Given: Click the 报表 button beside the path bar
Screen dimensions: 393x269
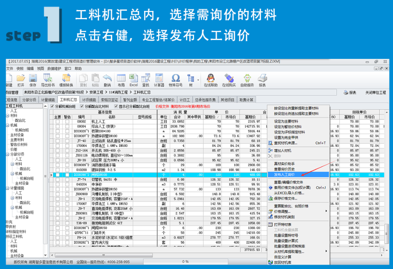Looking at the screenshot, I should [350, 92].
